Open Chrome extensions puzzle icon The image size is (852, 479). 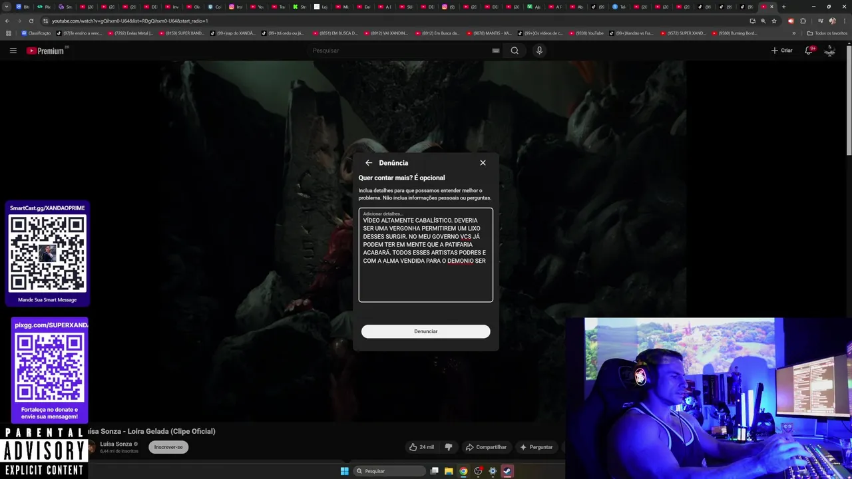pos(803,21)
